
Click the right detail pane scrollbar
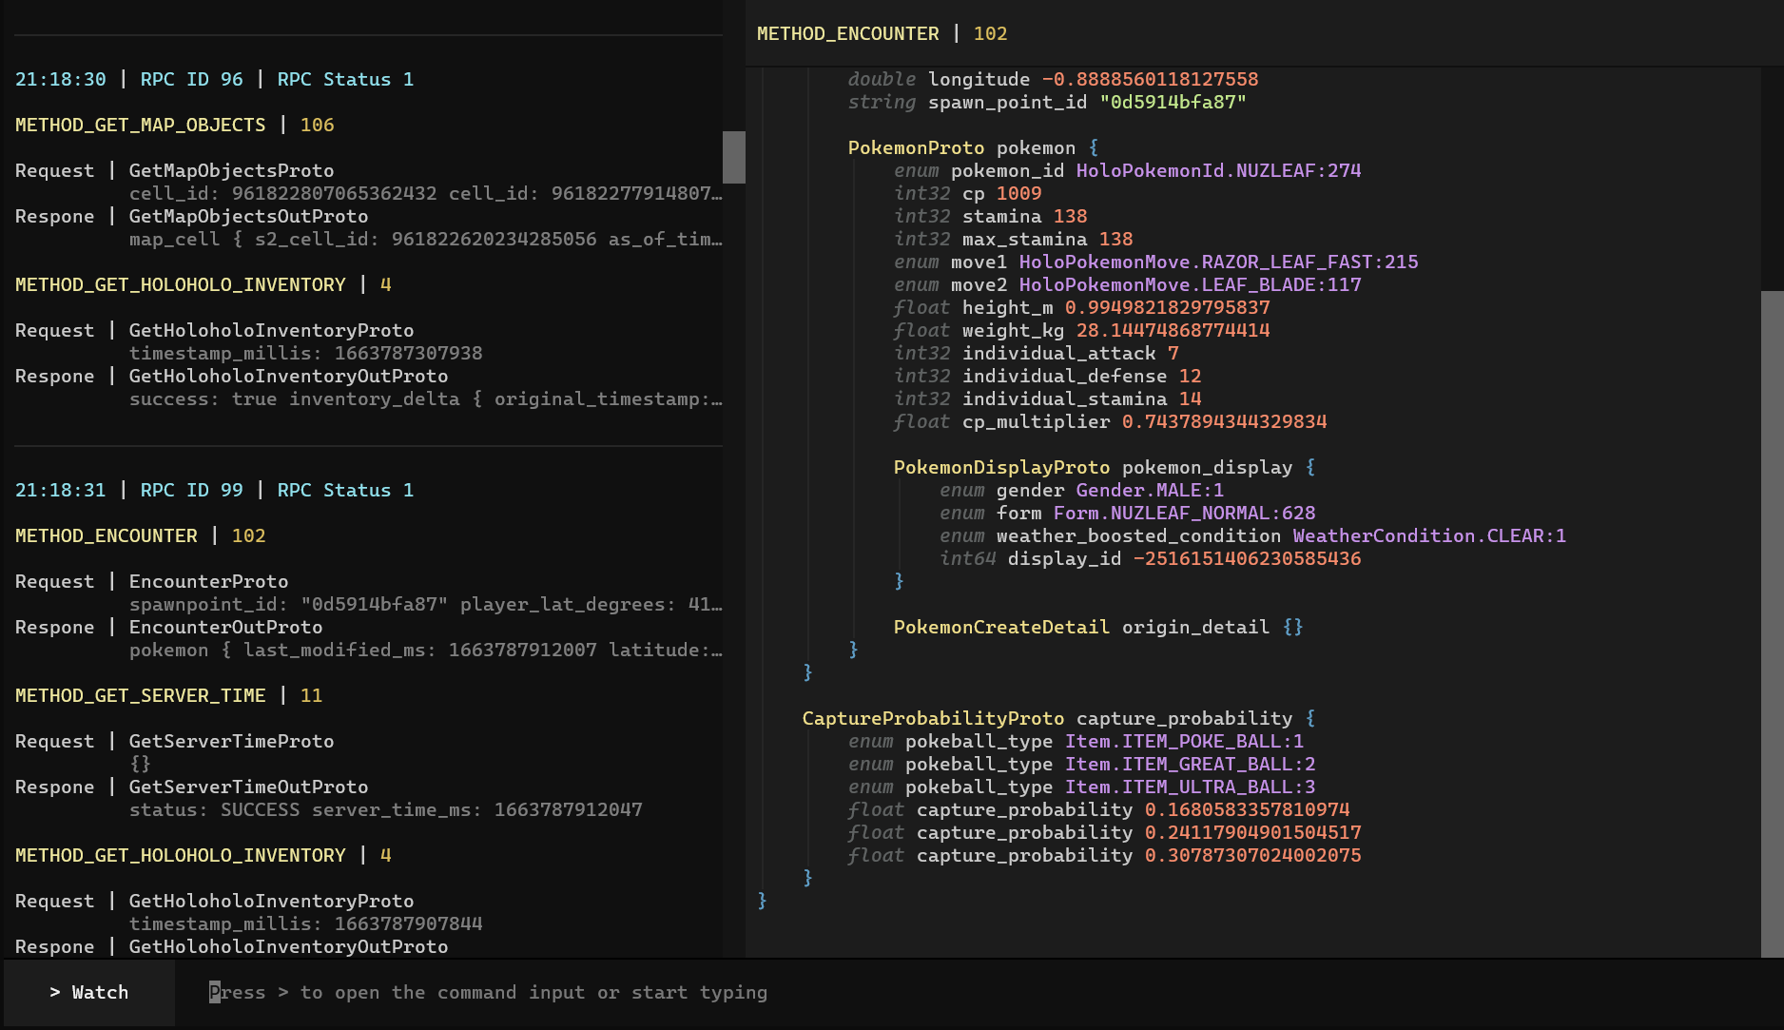1773,623
